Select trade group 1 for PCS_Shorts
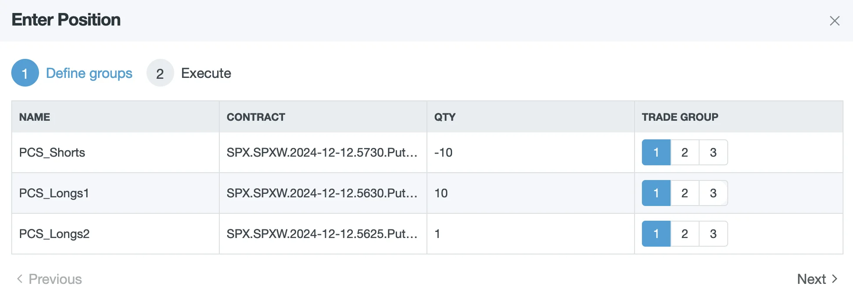The image size is (853, 296). pos(656,152)
